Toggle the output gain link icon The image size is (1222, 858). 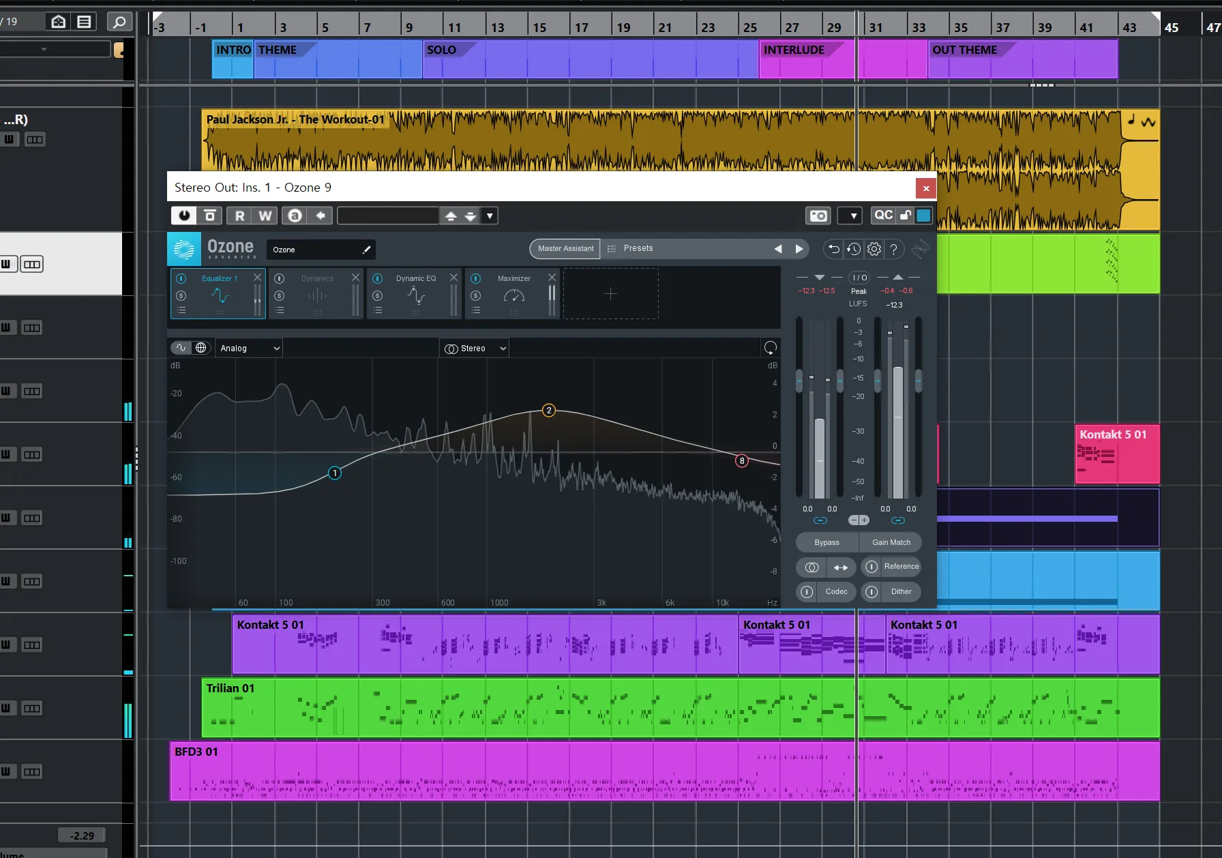pyautogui.click(x=898, y=520)
